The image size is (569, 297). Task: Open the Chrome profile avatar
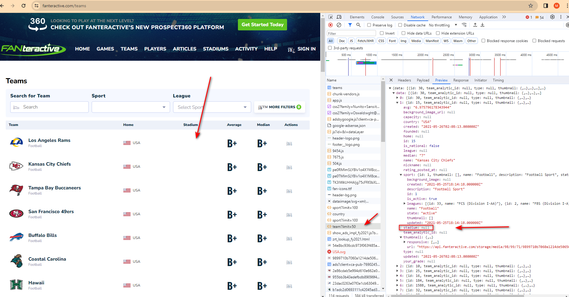(x=557, y=6)
